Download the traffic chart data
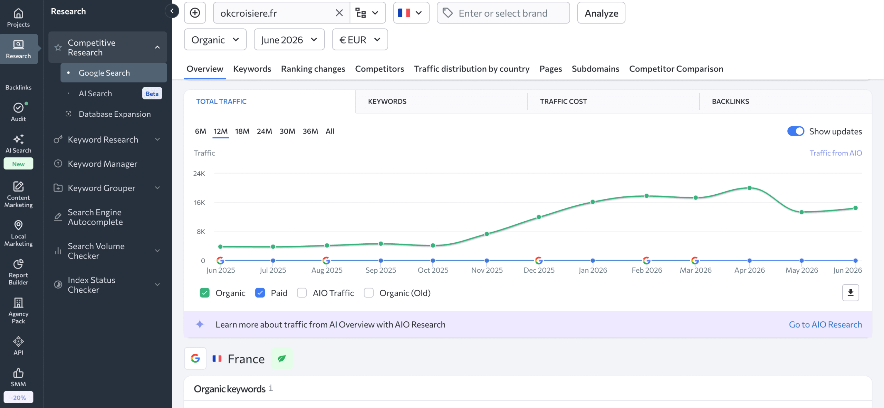 pos(851,292)
